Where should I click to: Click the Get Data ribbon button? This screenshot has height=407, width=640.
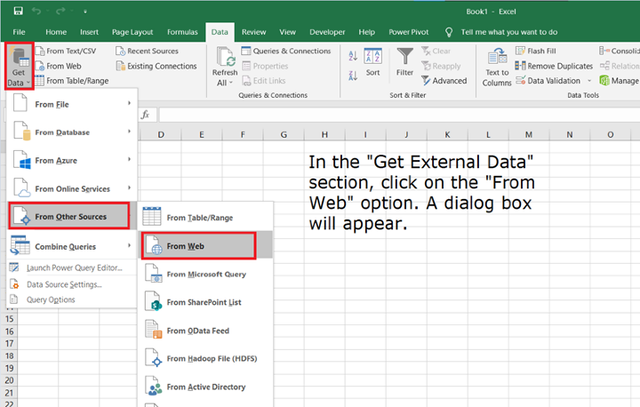pyautogui.click(x=19, y=64)
